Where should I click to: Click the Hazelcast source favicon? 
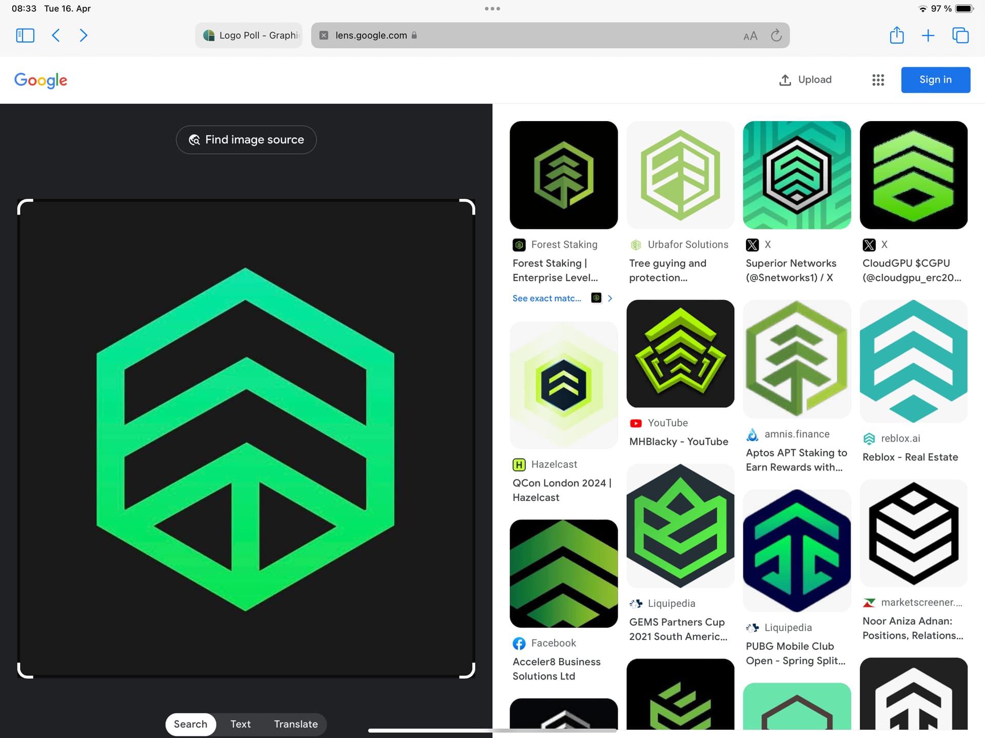[x=519, y=465]
